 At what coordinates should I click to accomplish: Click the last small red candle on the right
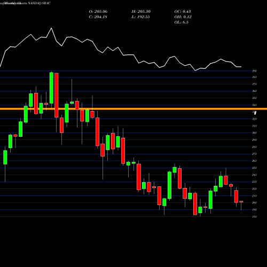click(x=241, y=202)
